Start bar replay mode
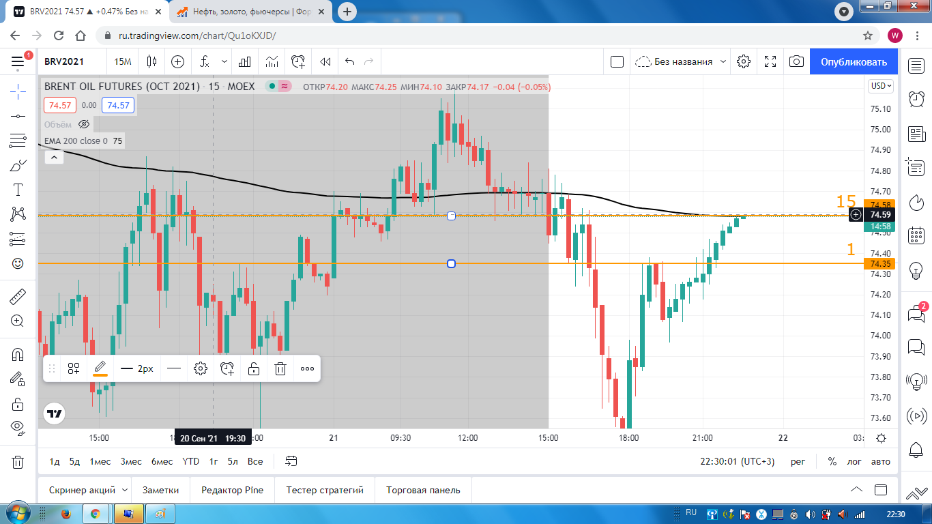 [325, 61]
